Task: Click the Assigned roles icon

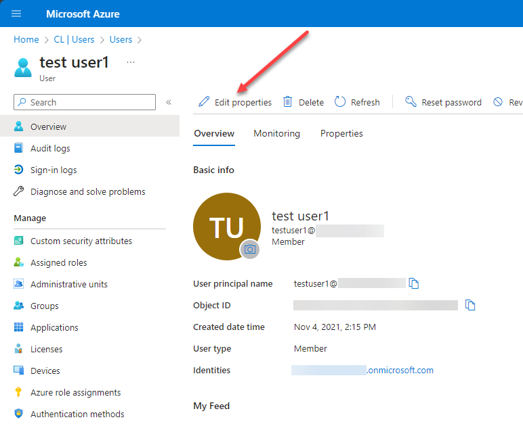Action: click(x=19, y=262)
